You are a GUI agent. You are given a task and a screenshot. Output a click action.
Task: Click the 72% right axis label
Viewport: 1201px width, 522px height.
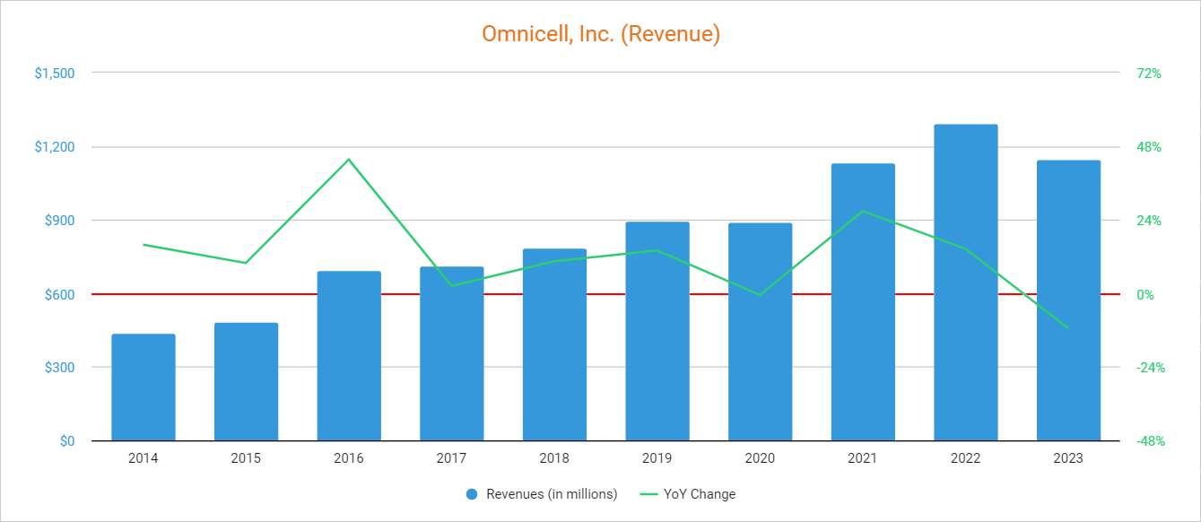[x=1149, y=74]
